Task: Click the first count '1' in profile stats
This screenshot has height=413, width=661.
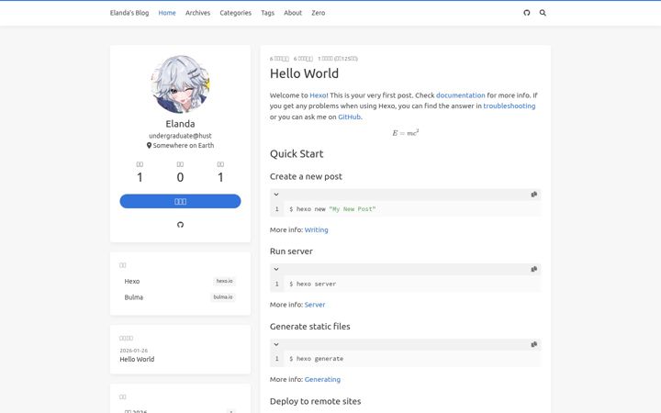Action: click(140, 177)
